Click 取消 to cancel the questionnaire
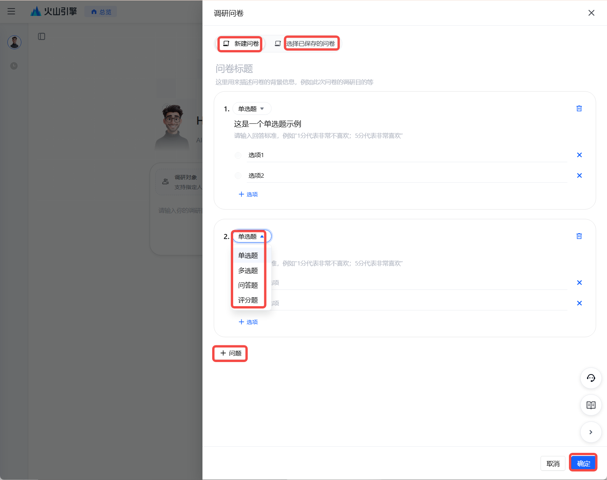The image size is (607, 480). tap(553, 464)
